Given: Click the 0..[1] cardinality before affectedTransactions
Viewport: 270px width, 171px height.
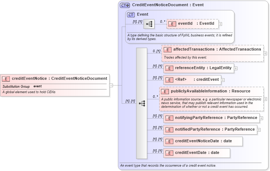Looking at the screenshot, I should tap(157, 51).
